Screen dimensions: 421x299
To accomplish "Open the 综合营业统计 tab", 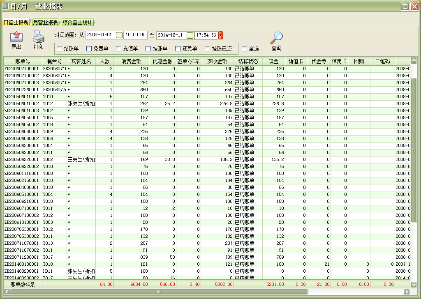I will pos(77,22).
